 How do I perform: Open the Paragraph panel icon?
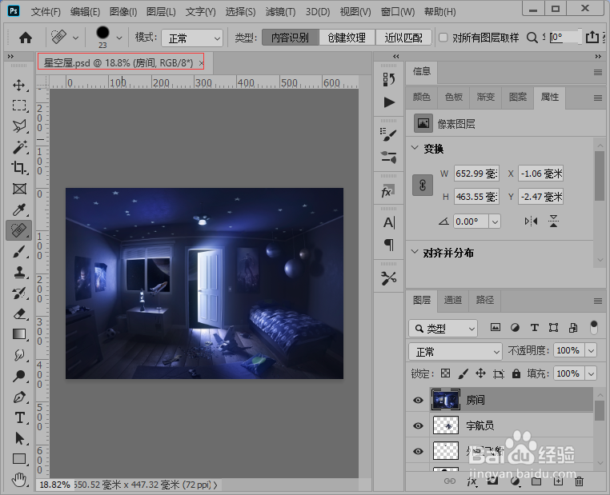[388, 245]
